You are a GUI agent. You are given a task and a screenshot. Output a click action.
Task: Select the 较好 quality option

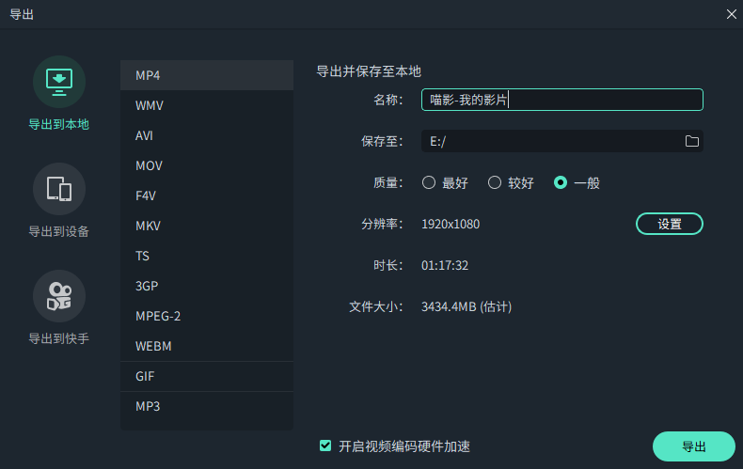(495, 183)
